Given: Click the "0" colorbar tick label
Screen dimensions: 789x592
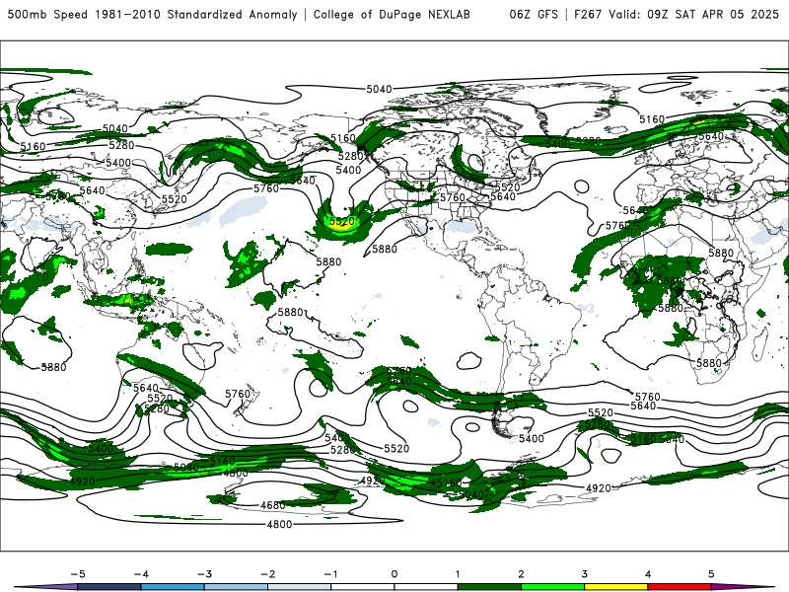Looking at the screenshot, I should (x=394, y=574).
